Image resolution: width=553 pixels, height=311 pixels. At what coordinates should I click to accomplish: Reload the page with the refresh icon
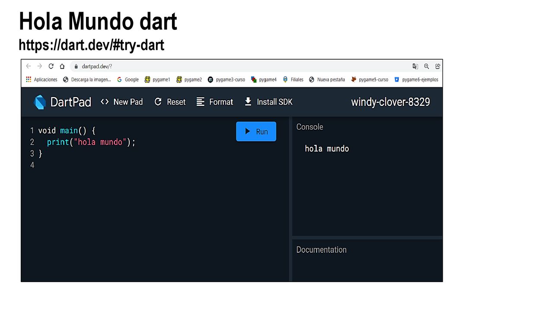51,66
